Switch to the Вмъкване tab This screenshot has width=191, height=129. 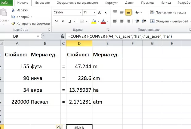pos(43,3)
